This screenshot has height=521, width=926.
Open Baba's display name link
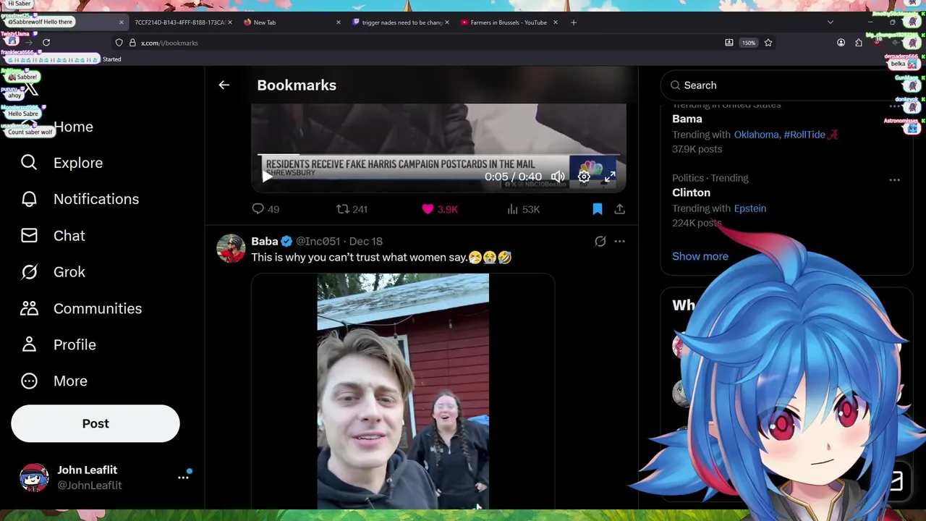265,241
